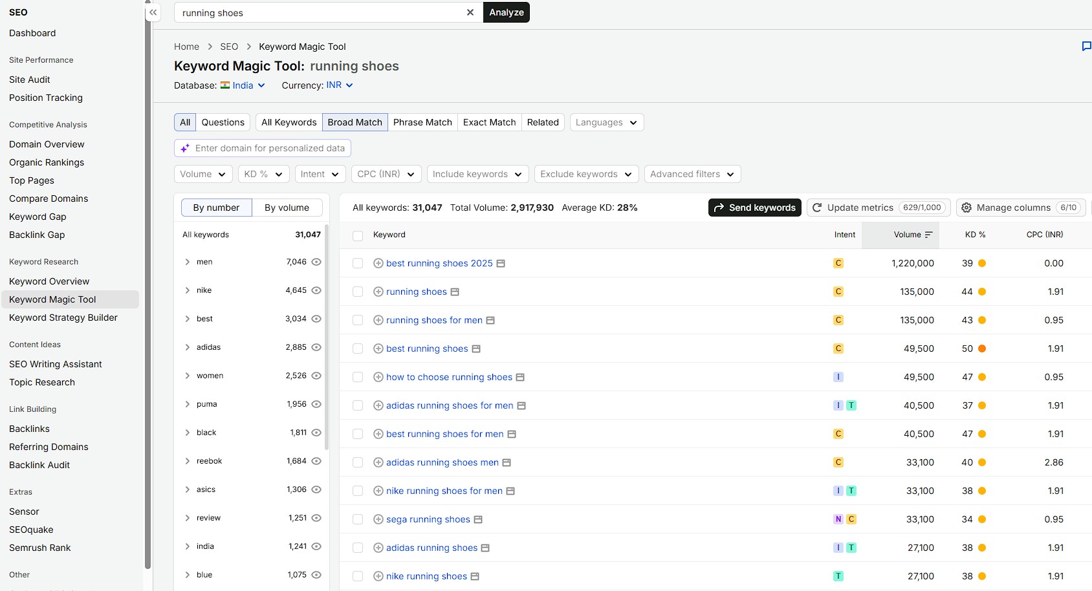The image size is (1092, 591).
Task: Click the plus icon beside nike running shoes for men
Action: pyautogui.click(x=378, y=491)
